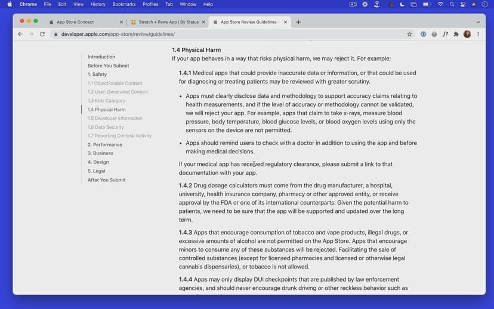Go to 1.2 User-Generated Content
Viewport: 494px width, 309px height.
[118, 92]
